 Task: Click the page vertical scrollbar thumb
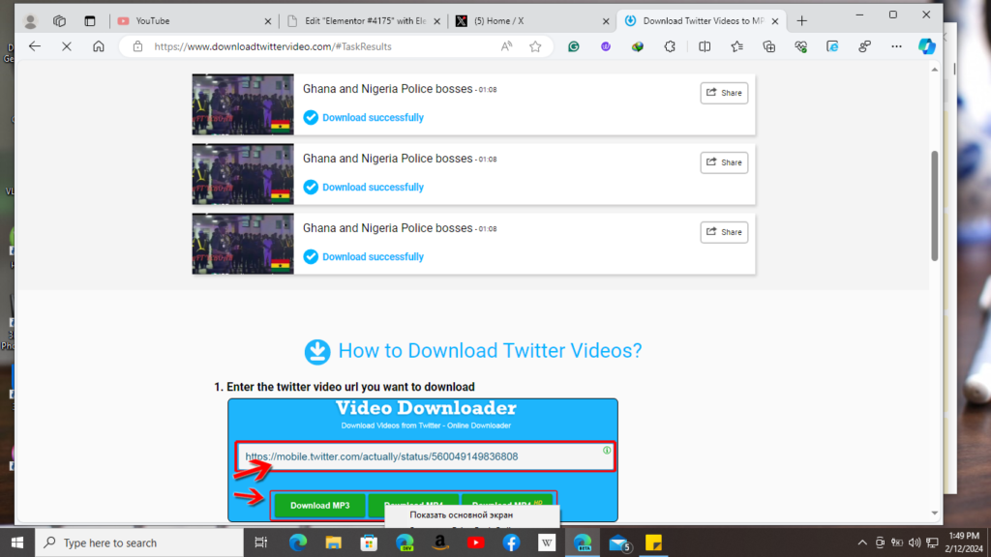tap(935, 203)
